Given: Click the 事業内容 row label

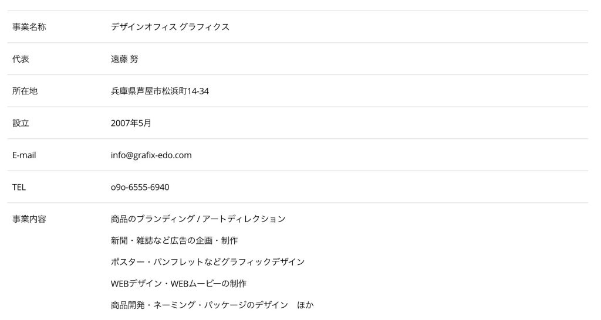Looking at the screenshot, I should pyautogui.click(x=29, y=219).
